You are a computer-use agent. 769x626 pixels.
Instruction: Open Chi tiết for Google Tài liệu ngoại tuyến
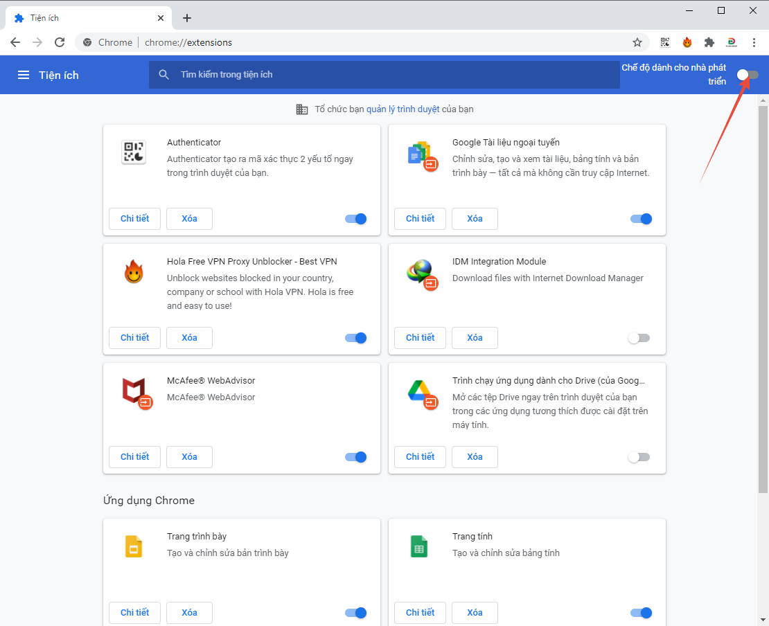[x=421, y=219]
